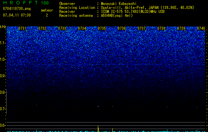Click the 0735 time marker
The height and width of the screenshot is (132, 208).
click(x=102, y=28)
